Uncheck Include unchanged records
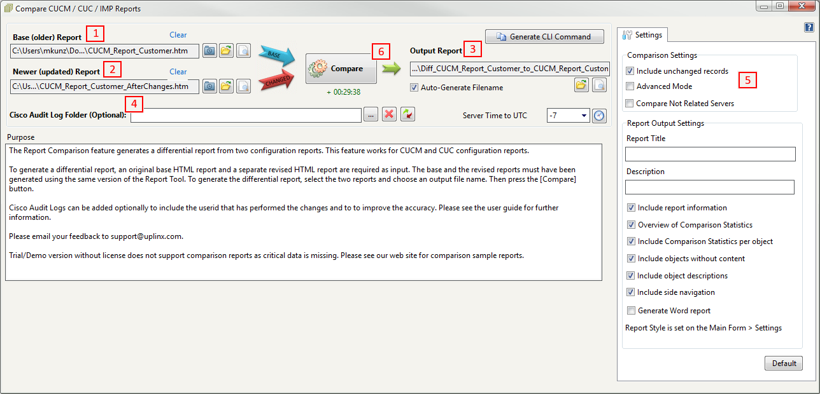Viewport: 820px width, 394px height. coord(630,72)
